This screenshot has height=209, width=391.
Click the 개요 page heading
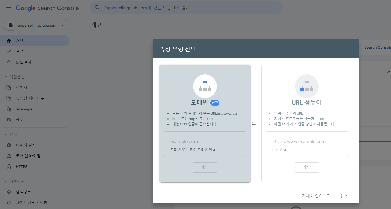(96, 25)
